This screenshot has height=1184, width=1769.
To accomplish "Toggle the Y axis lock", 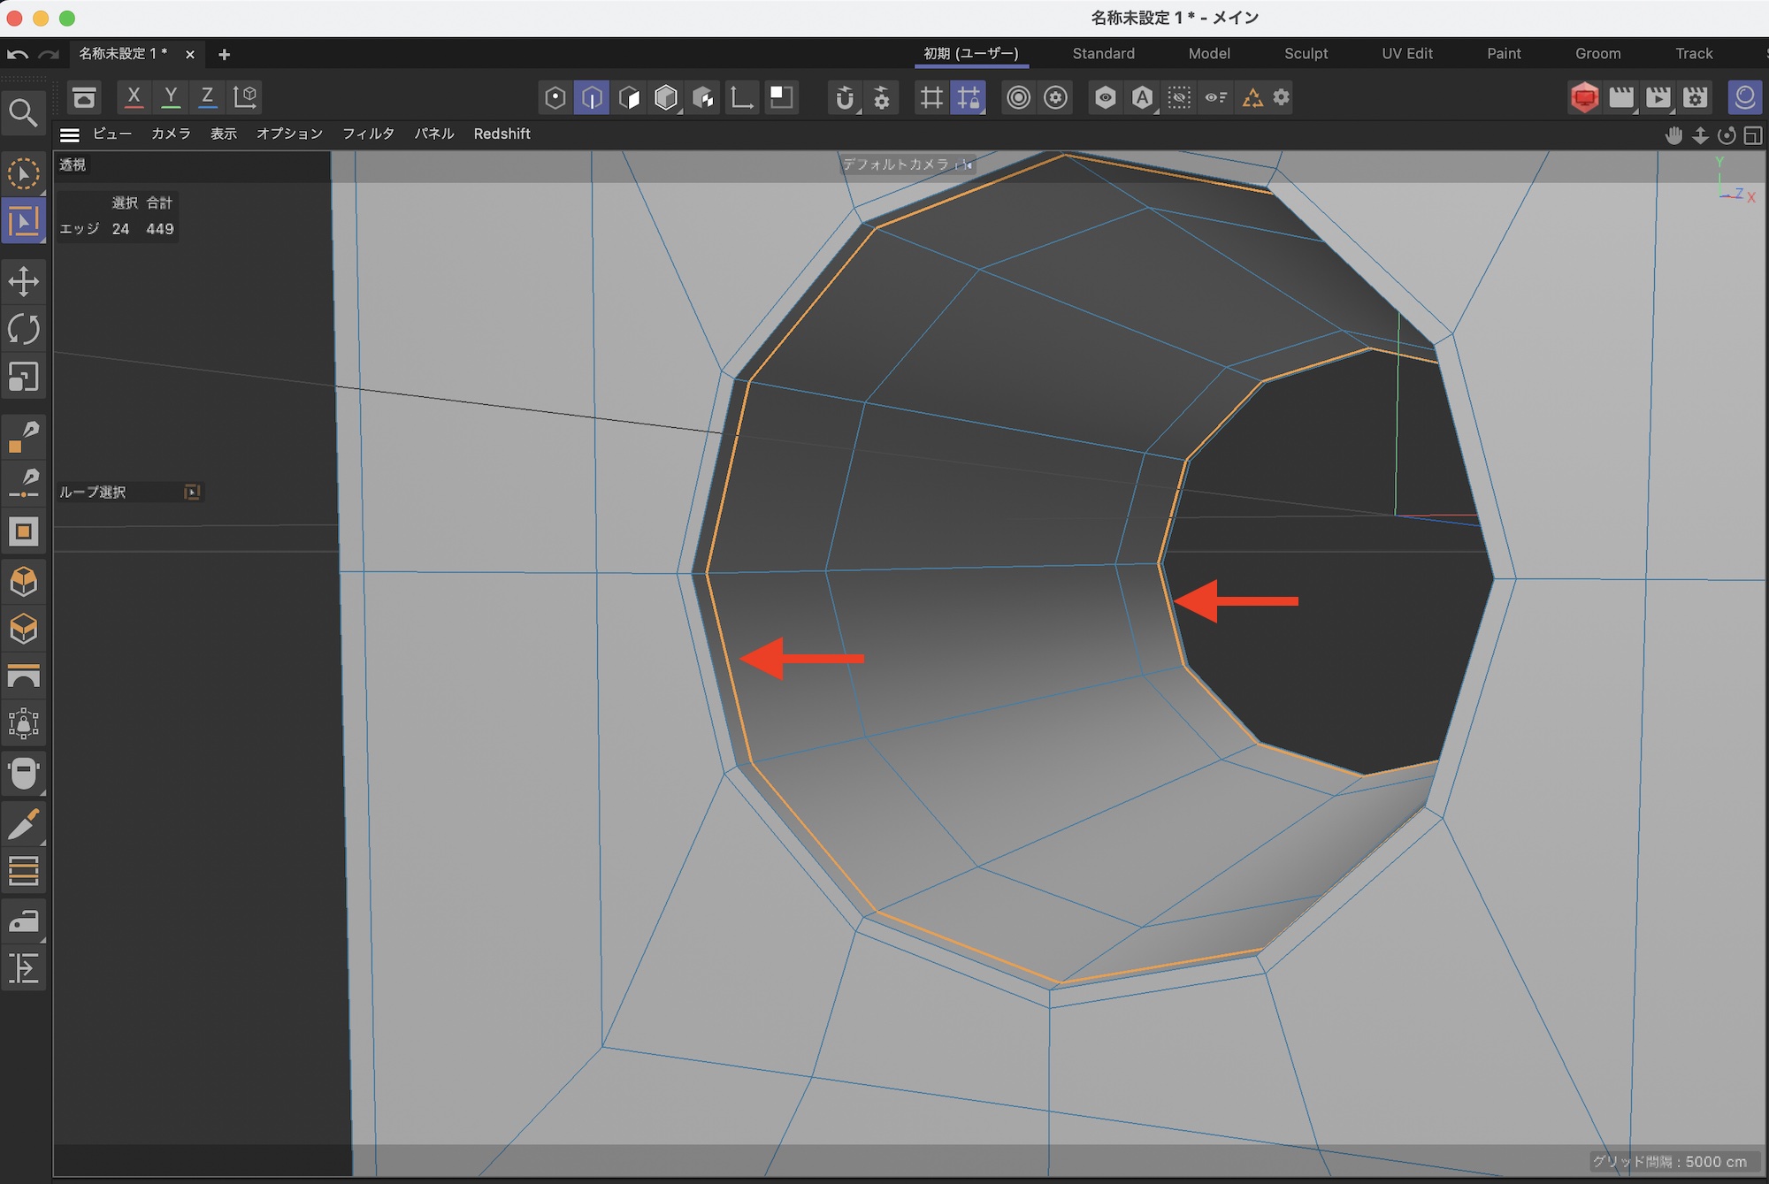I will tap(171, 97).
